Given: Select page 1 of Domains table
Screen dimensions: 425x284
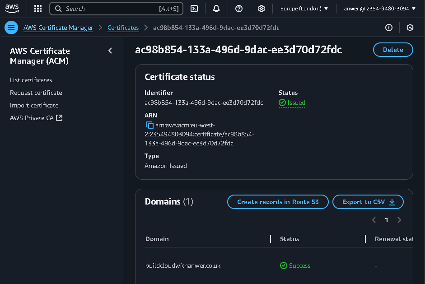Looking at the screenshot, I should (387, 220).
